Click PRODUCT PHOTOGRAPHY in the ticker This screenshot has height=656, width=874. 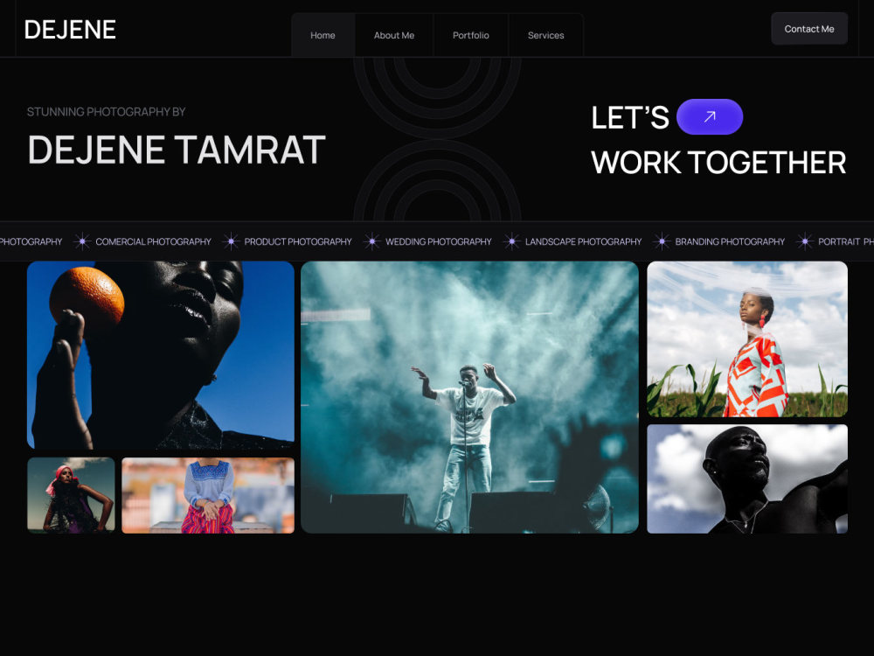[298, 241]
